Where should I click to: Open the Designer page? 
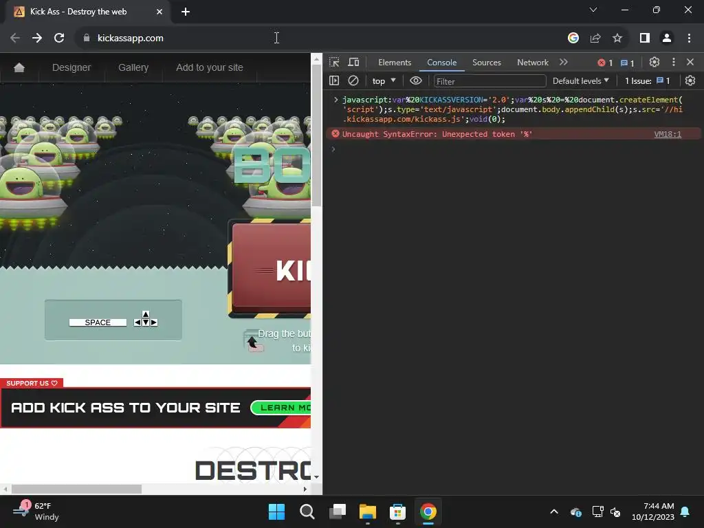click(71, 67)
